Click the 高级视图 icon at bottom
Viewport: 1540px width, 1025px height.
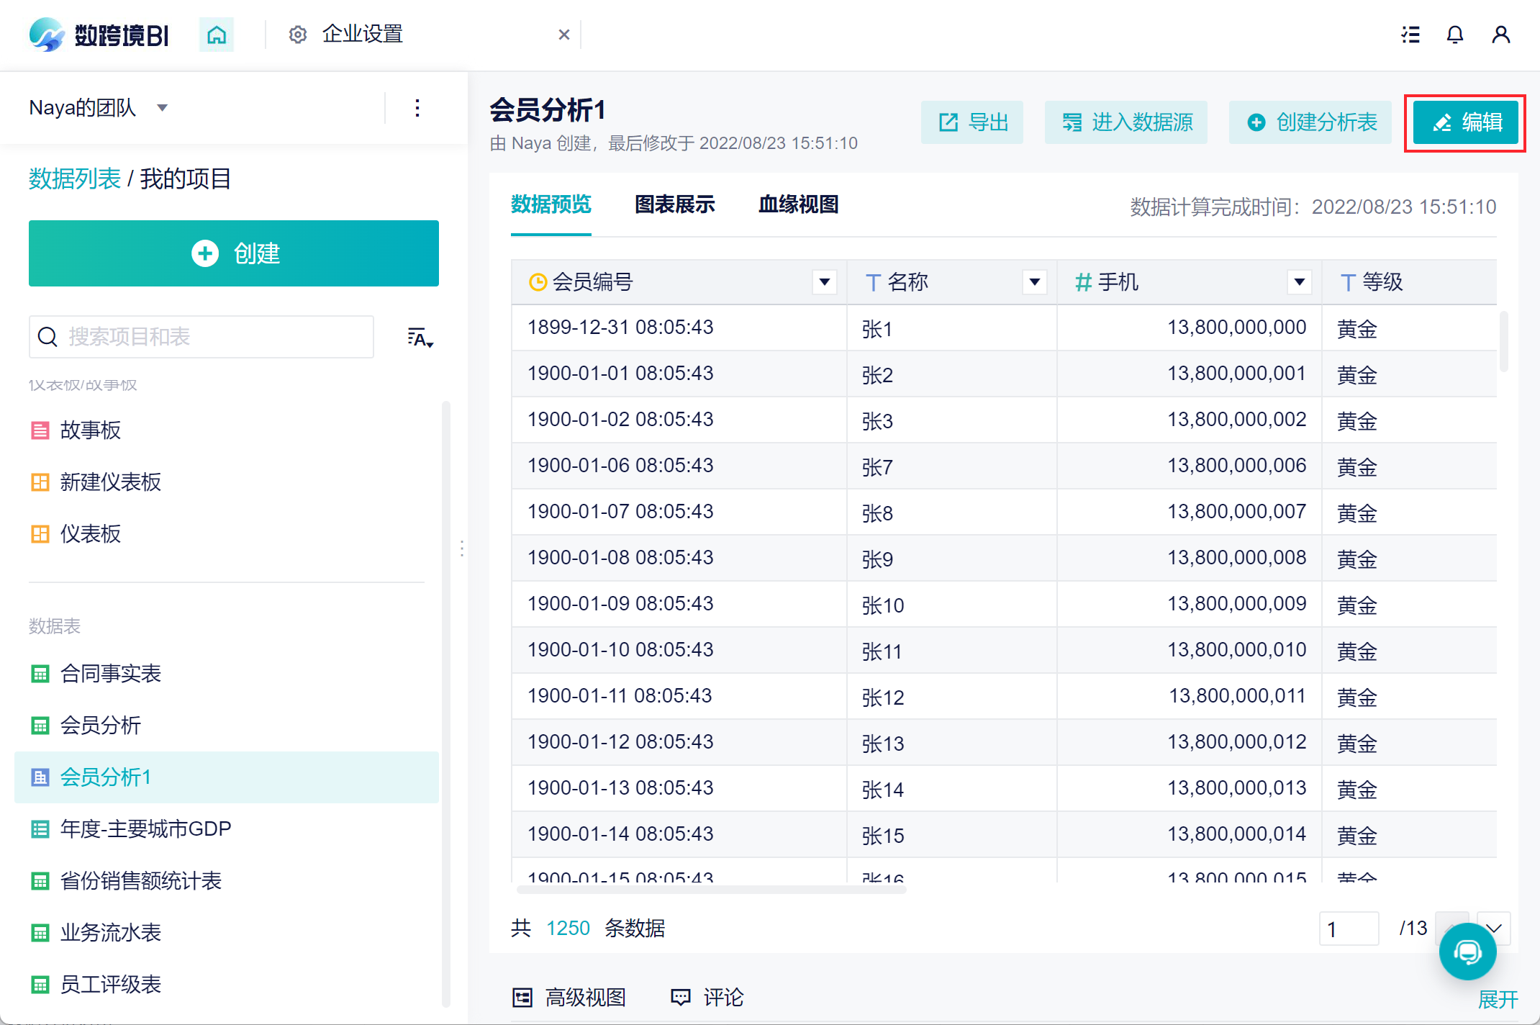point(522,998)
